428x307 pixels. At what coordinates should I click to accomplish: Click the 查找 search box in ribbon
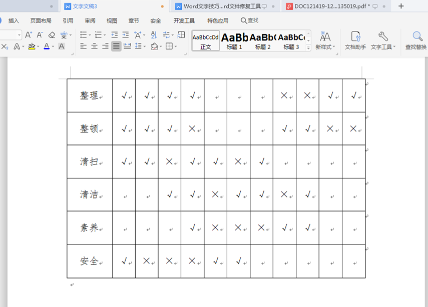(x=249, y=20)
